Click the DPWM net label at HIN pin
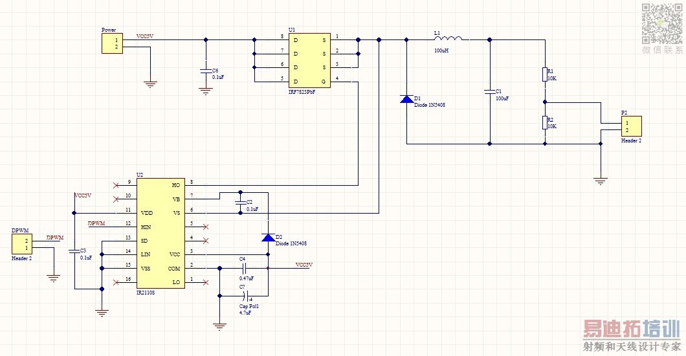Viewport: 686px width, 356px height. pyautogui.click(x=96, y=223)
